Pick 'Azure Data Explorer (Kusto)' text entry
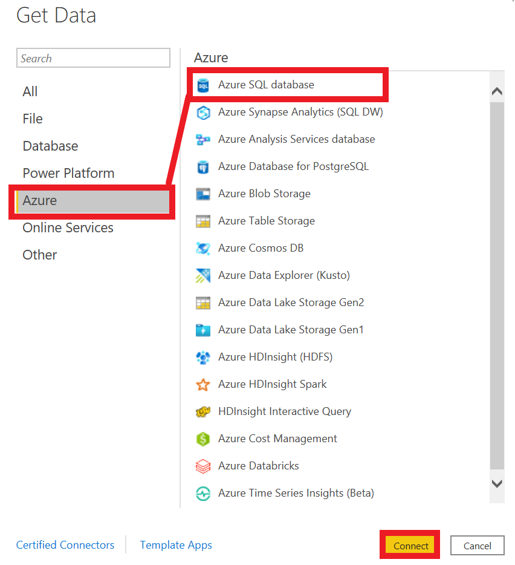515x565 pixels. point(284,276)
